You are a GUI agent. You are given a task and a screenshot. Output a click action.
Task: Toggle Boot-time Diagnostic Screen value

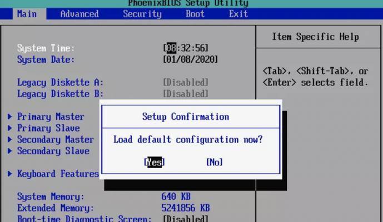point(186,218)
